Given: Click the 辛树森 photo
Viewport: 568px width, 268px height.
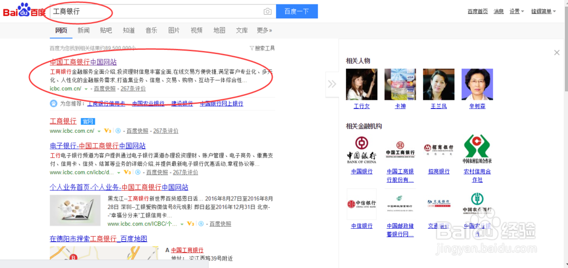Looking at the screenshot, I should click(x=477, y=85).
